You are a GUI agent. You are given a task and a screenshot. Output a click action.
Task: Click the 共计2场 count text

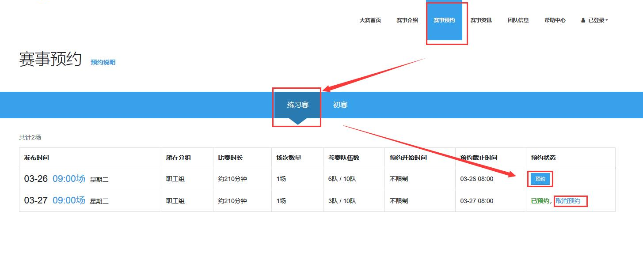click(30, 138)
